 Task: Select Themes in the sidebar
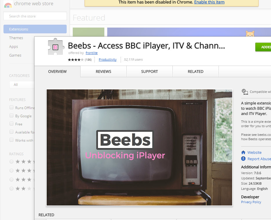16,38
